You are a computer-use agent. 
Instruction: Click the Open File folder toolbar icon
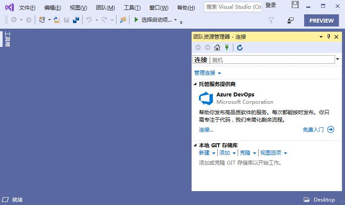click(x=57, y=20)
